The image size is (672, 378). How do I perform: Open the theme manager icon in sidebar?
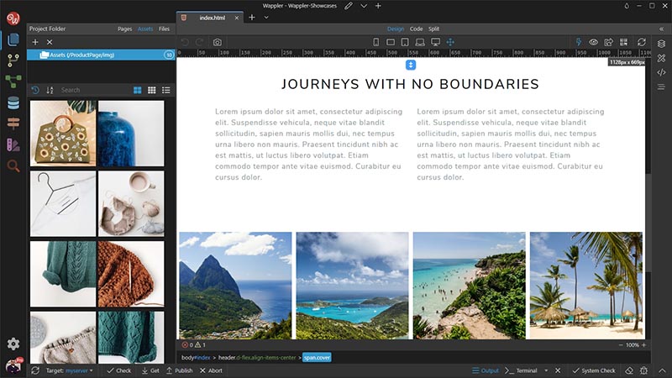[13, 144]
